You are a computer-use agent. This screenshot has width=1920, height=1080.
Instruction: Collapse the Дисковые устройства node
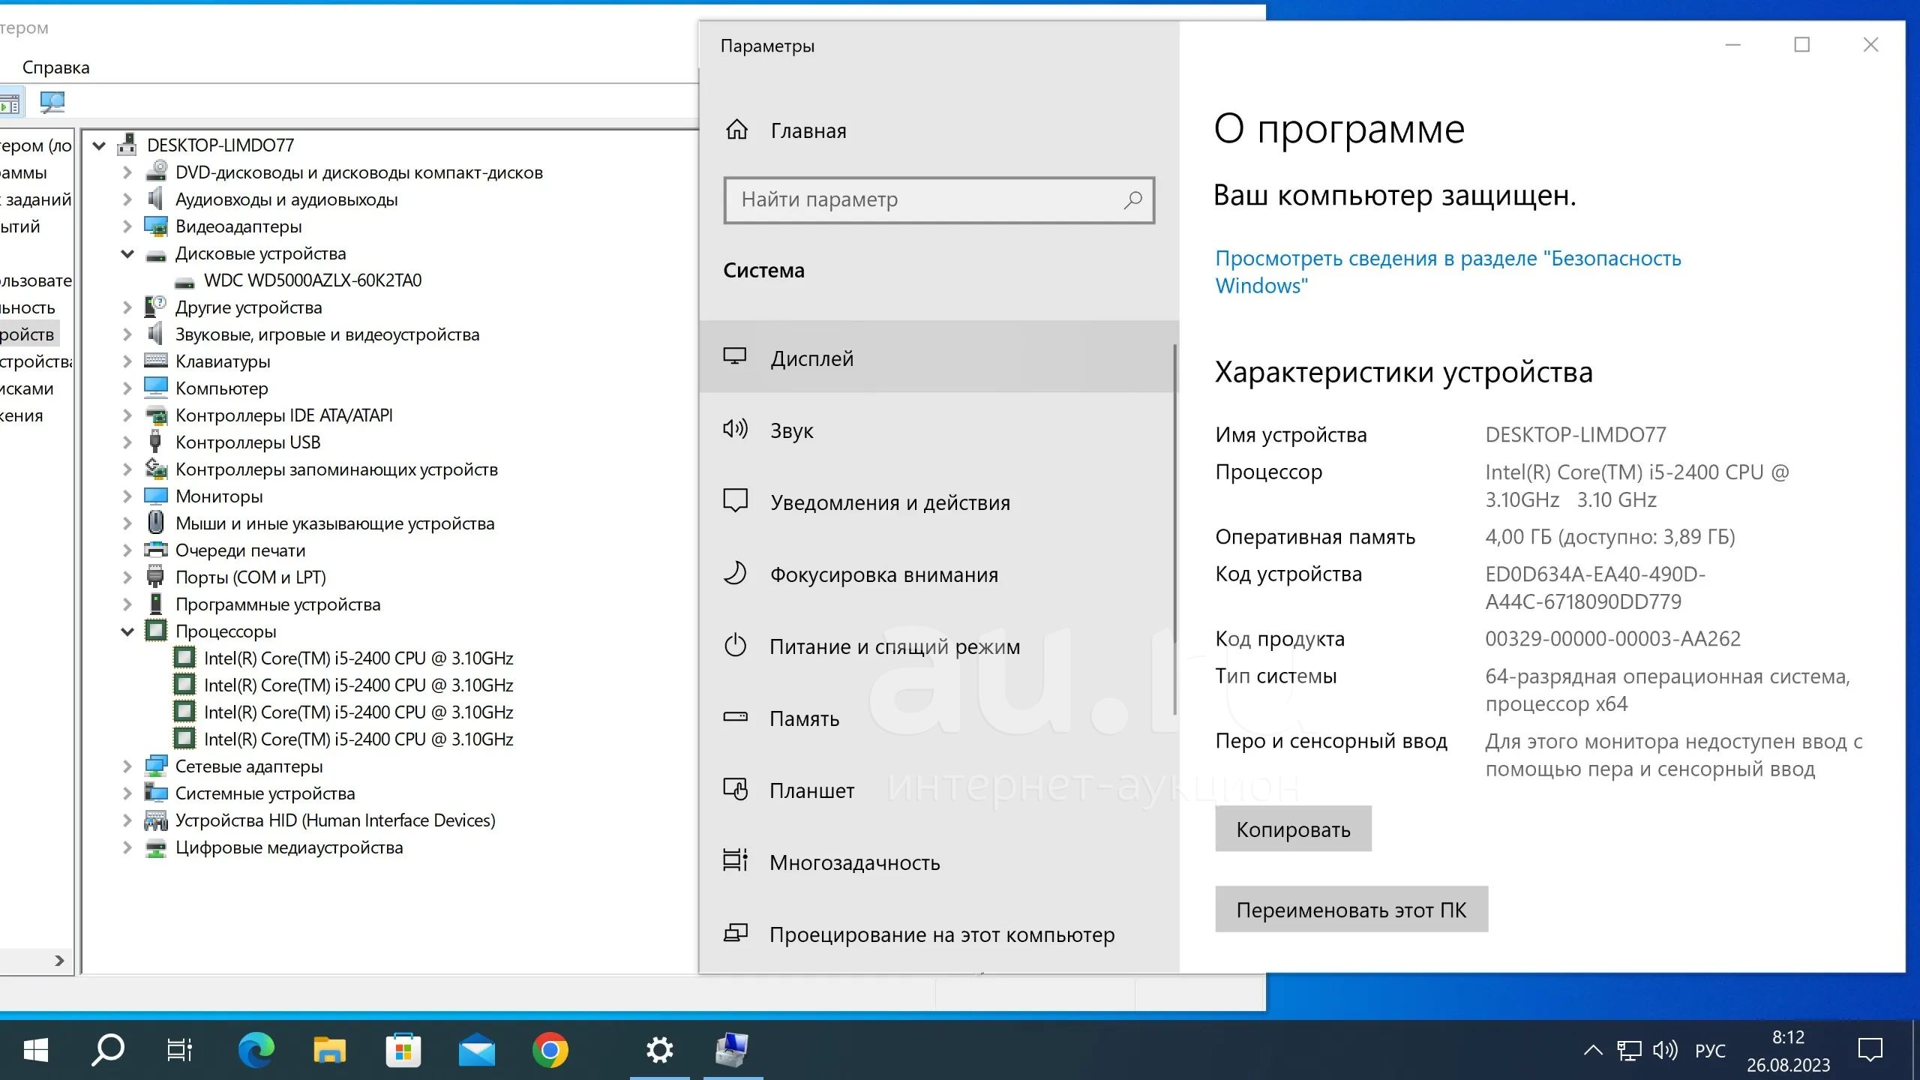(x=127, y=253)
